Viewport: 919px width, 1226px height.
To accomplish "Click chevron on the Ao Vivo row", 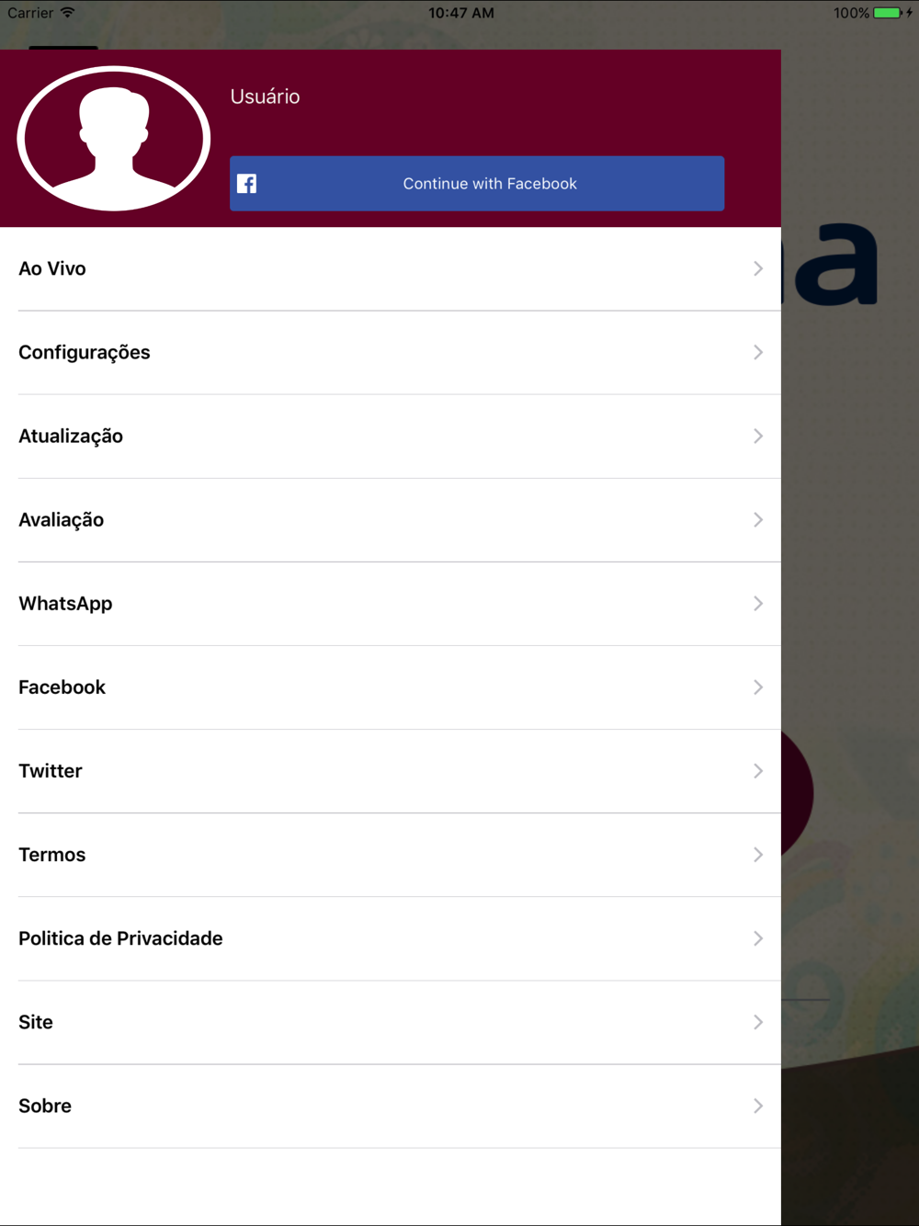I will tap(758, 268).
